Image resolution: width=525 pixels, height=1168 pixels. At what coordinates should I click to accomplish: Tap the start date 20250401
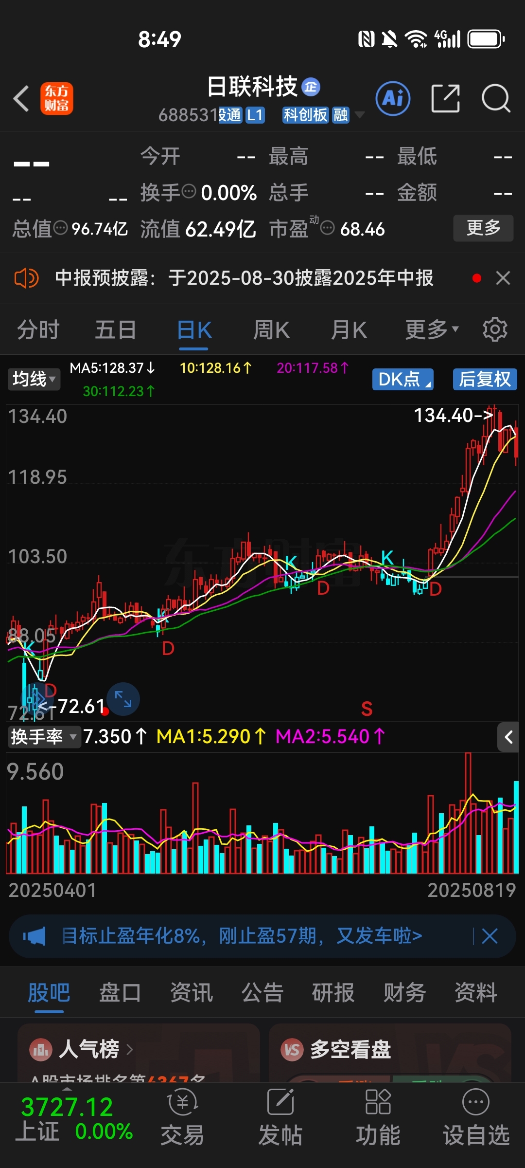(x=52, y=890)
